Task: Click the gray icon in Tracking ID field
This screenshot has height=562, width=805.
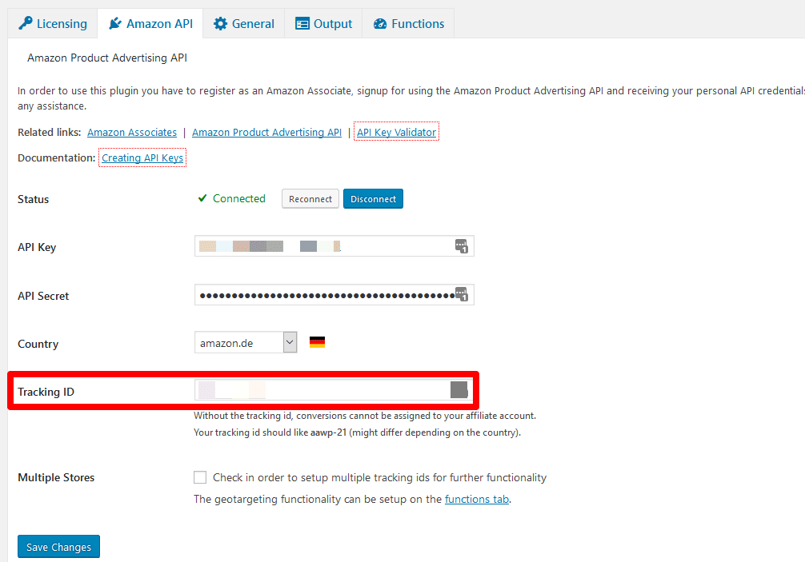Action: click(459, 390)
